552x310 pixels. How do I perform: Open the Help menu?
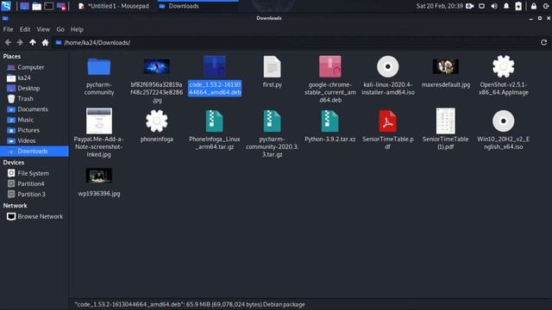77,29
